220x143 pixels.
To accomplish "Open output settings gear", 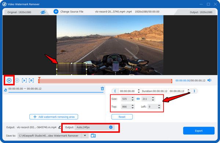I will click(x=111, y=127).
